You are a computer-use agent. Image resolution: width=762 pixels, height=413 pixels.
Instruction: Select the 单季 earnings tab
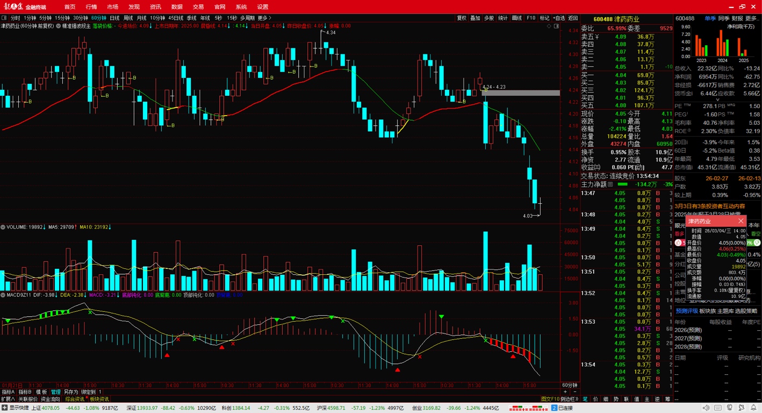710,18
